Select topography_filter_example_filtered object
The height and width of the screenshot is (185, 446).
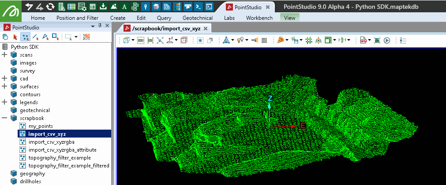68,166
